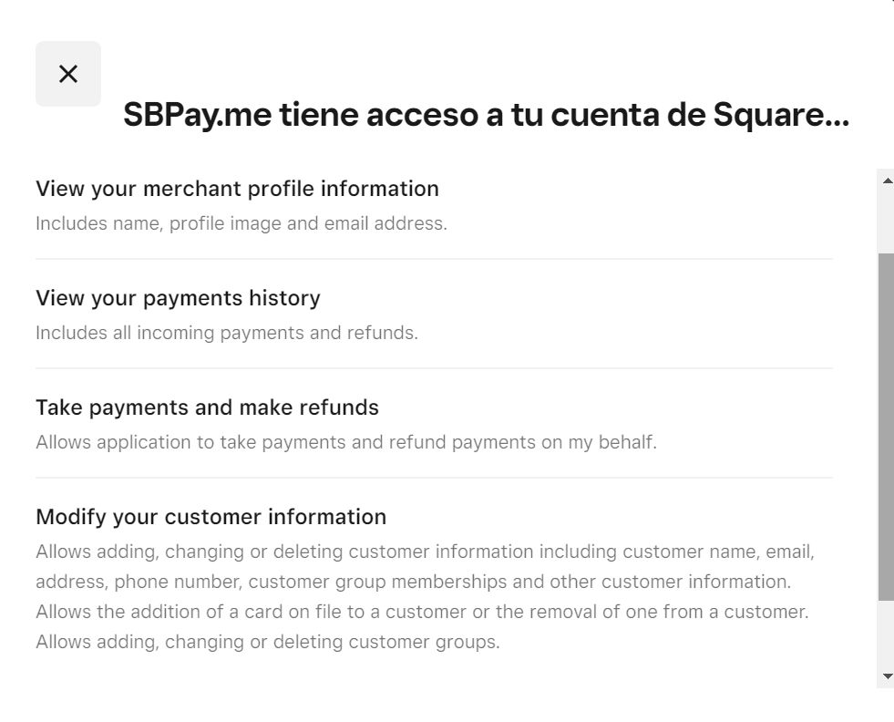The image size is (894, 722).
Task: Click divider below merchant profile description
Action: click(x=434, y=259)
